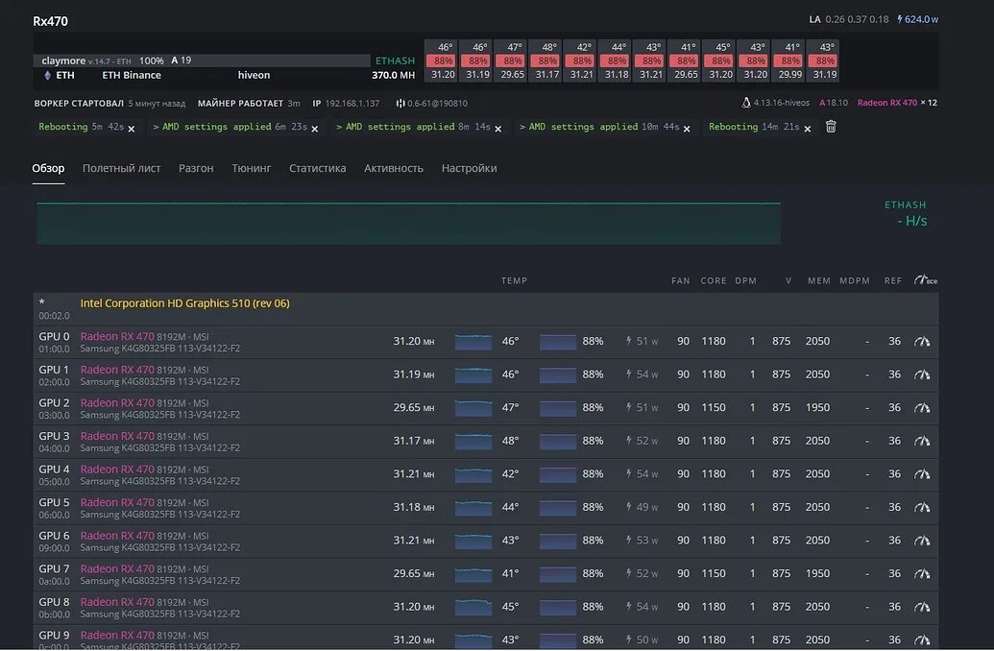Image resolution: width=994 pixels, height=651 pixels.
Task: Click the GPU tile showing 48° 31.17
Action: 547,60
